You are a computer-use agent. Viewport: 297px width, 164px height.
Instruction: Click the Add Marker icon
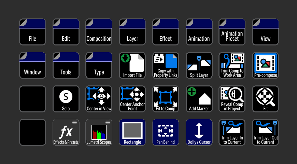point(199,99)
